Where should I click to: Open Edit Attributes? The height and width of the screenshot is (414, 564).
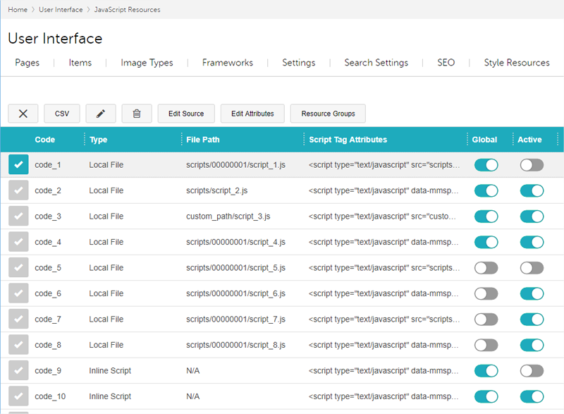[252, 114]
